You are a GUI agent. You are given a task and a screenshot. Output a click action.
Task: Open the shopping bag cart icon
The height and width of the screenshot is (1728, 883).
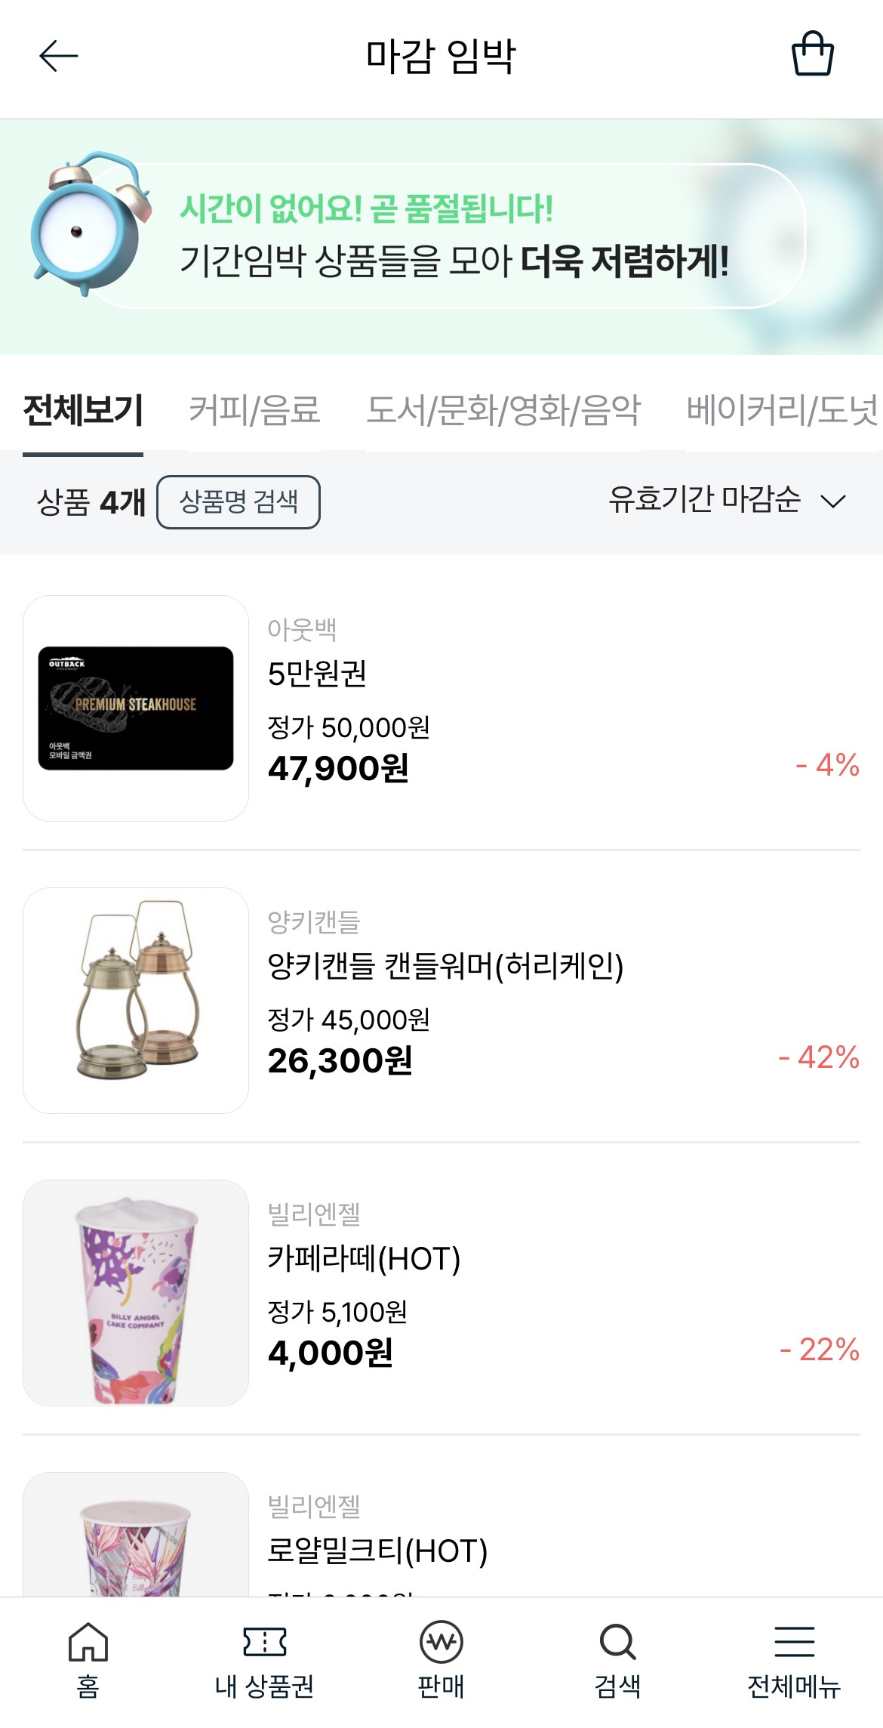pos(813,54)
